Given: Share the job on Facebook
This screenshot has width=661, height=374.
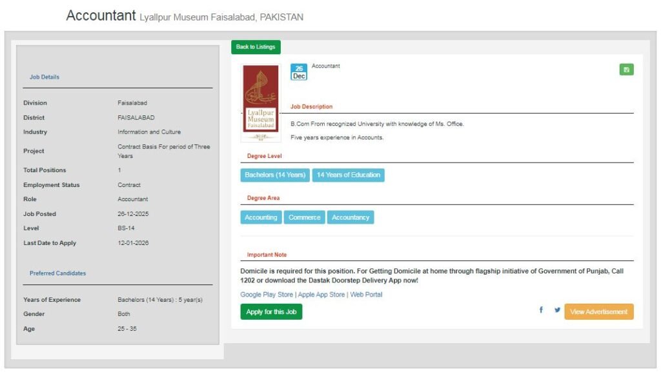Looking at the screenshot, I should pyautogui.click(x=541, y=310).
